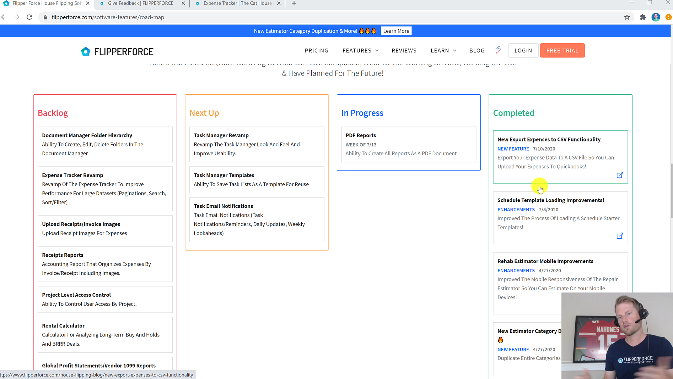Close the Flipper Force House Flipping tab
The image size is (673, 379).
[88, 3]
